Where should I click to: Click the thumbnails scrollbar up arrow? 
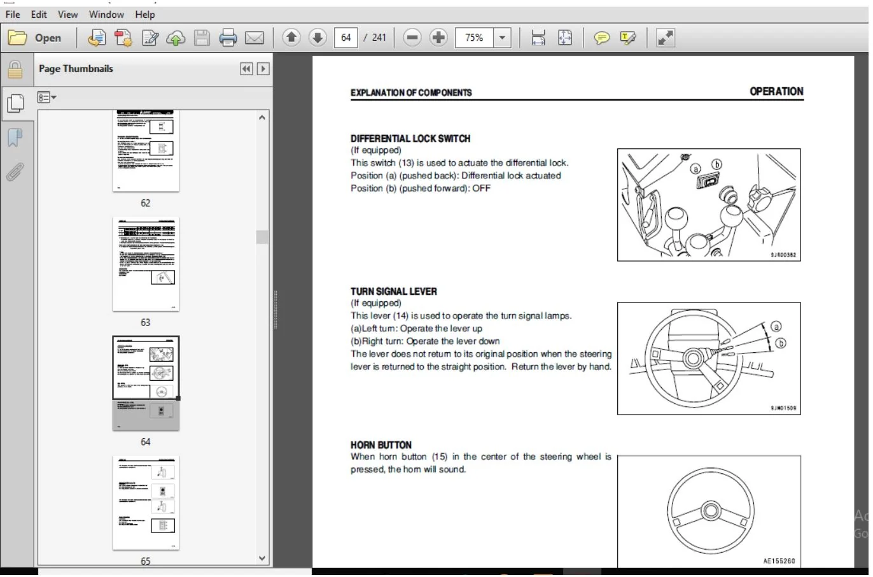tap(262, 118)
